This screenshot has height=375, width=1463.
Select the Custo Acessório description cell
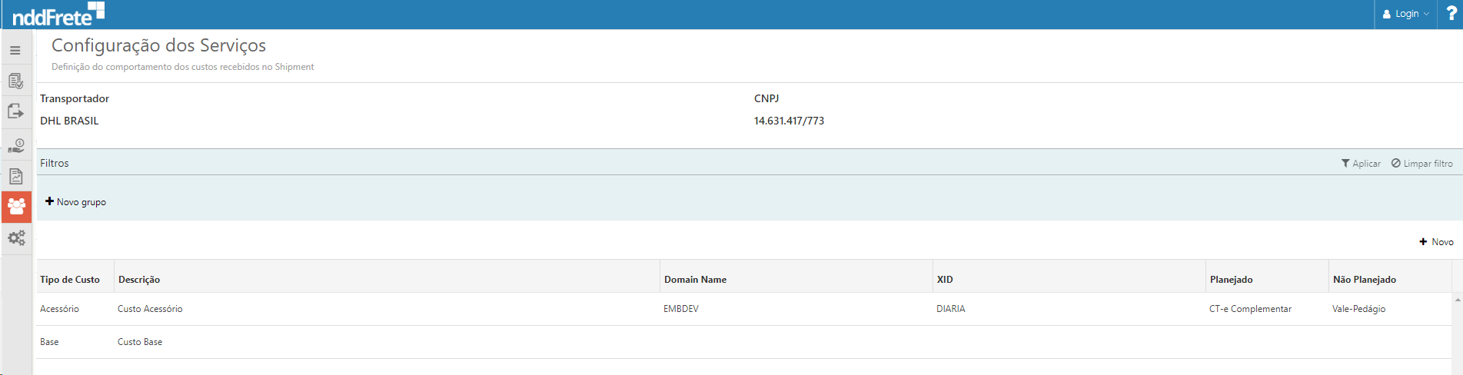150,309
